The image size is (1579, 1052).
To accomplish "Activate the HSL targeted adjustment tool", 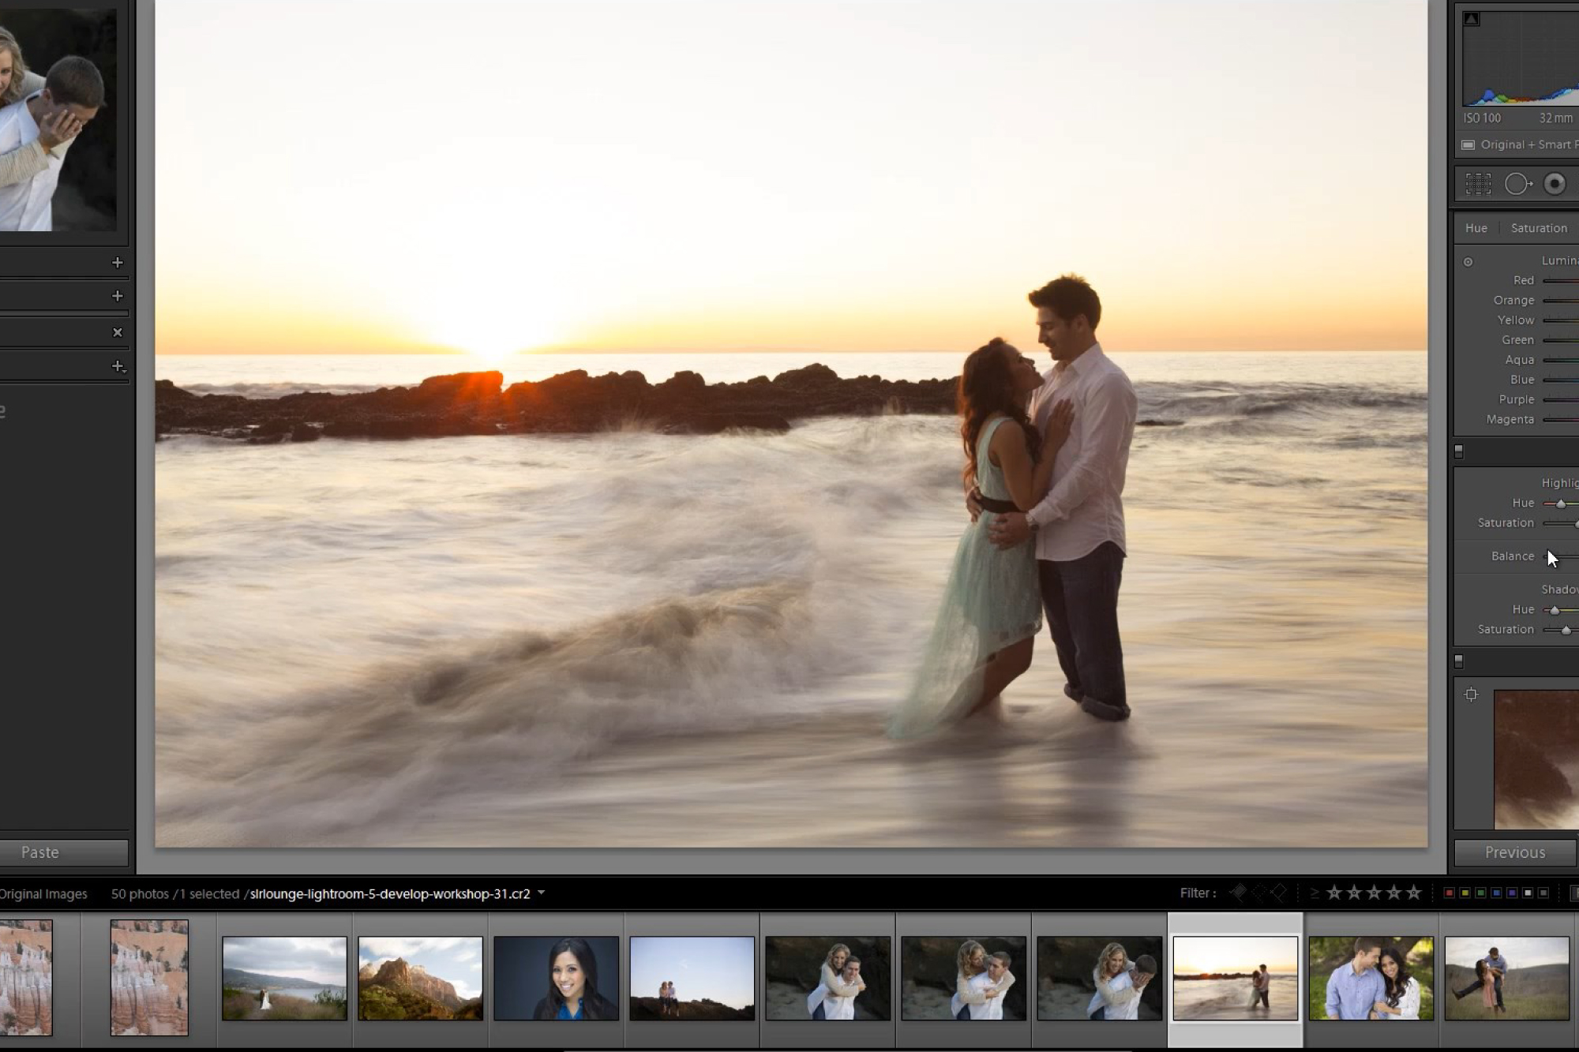I will coord(1468,262).
